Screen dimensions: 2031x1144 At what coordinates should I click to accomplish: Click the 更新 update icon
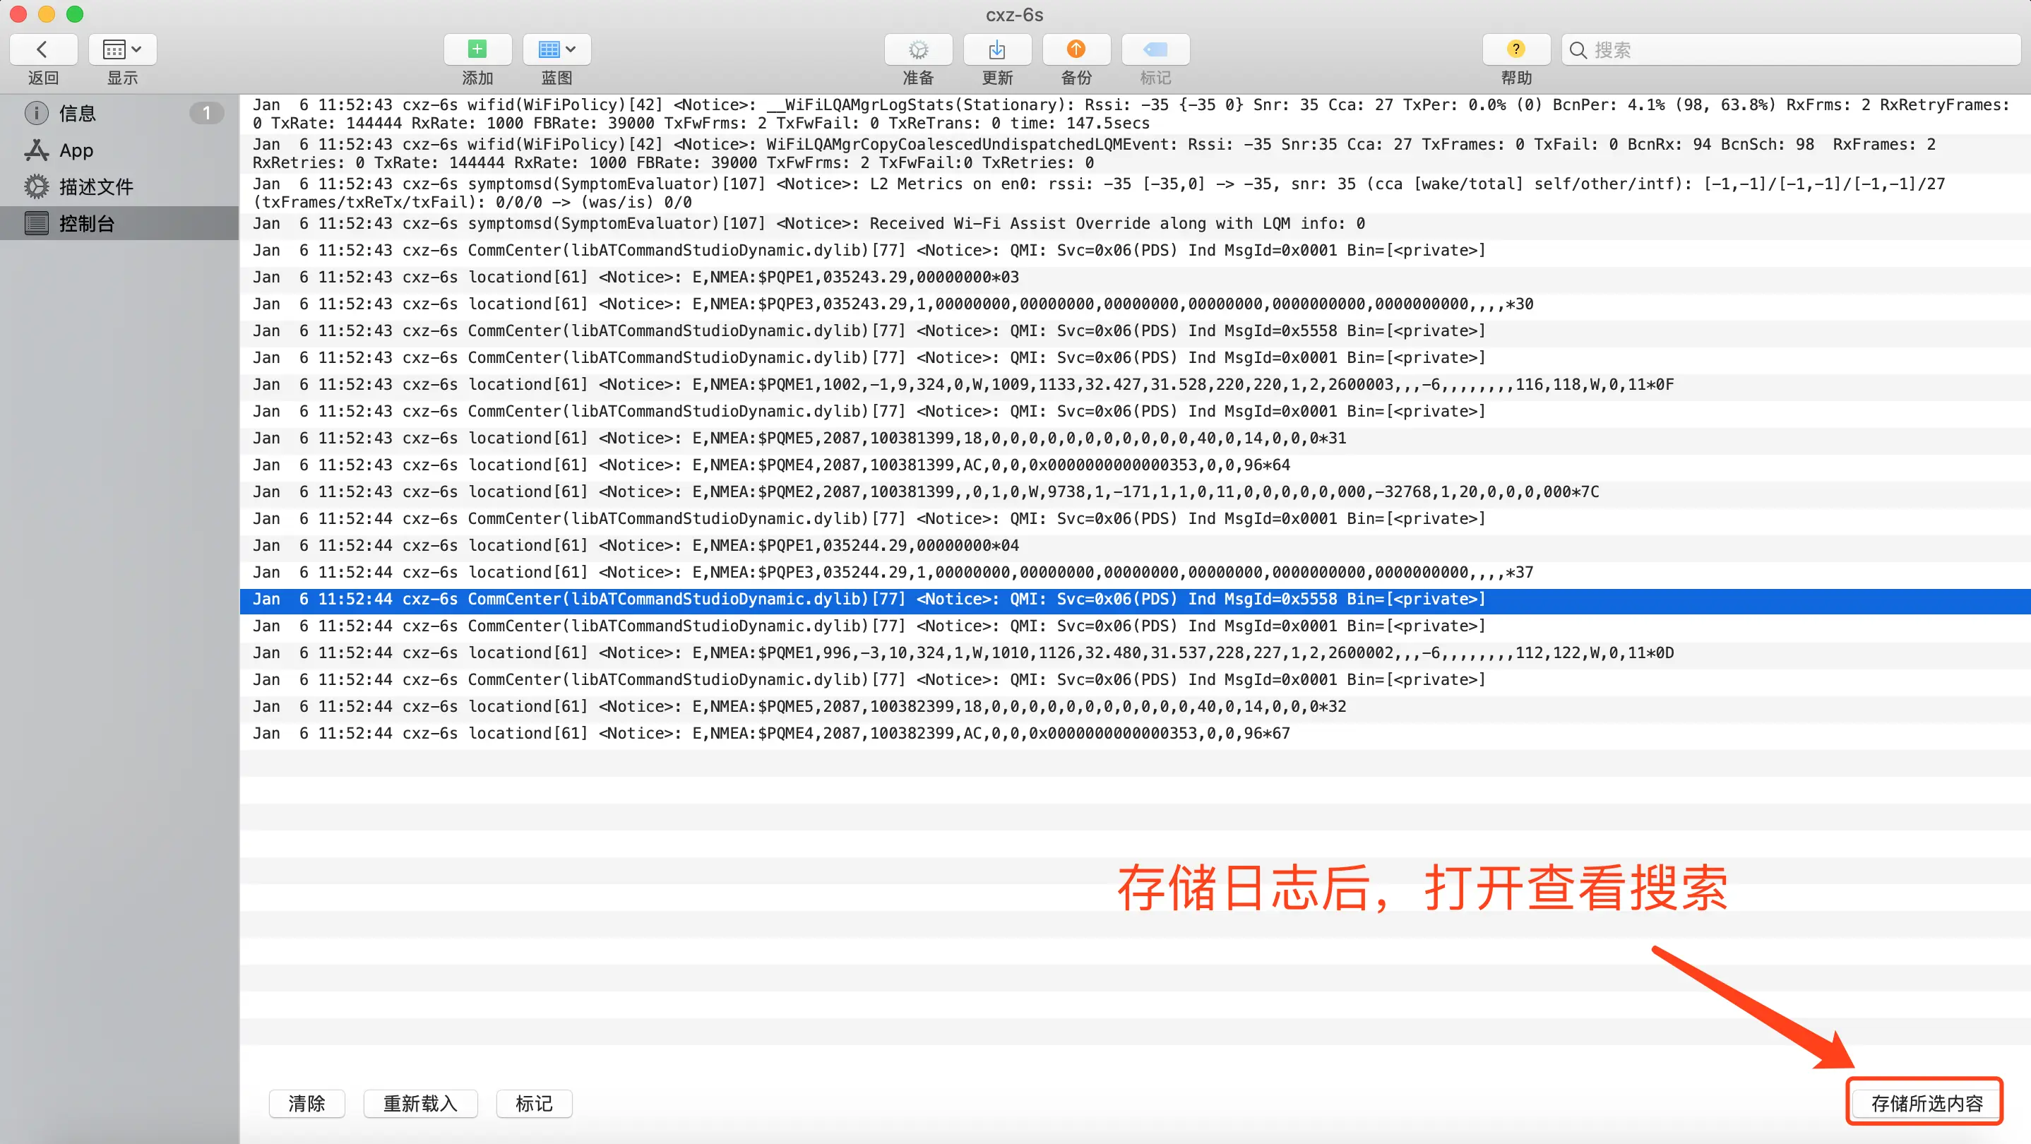[996, 49]
